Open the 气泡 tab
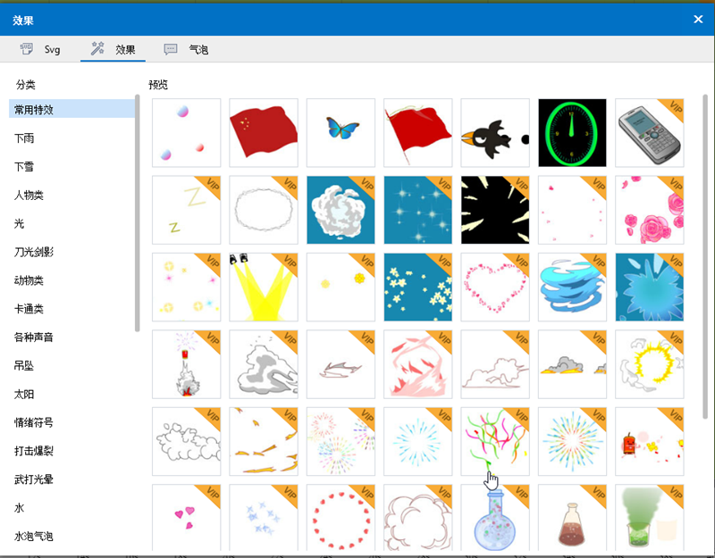The width and height of the screenshot is (715, 558). [x=186, y=49]
